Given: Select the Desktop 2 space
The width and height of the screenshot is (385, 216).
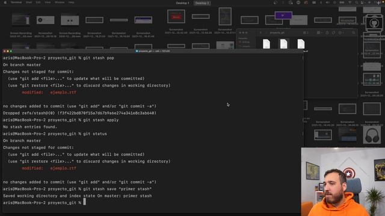Looking at the screenshot, I should tap(202, 3).
